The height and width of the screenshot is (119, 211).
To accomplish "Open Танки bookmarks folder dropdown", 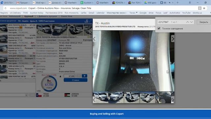I will [133, 13].
